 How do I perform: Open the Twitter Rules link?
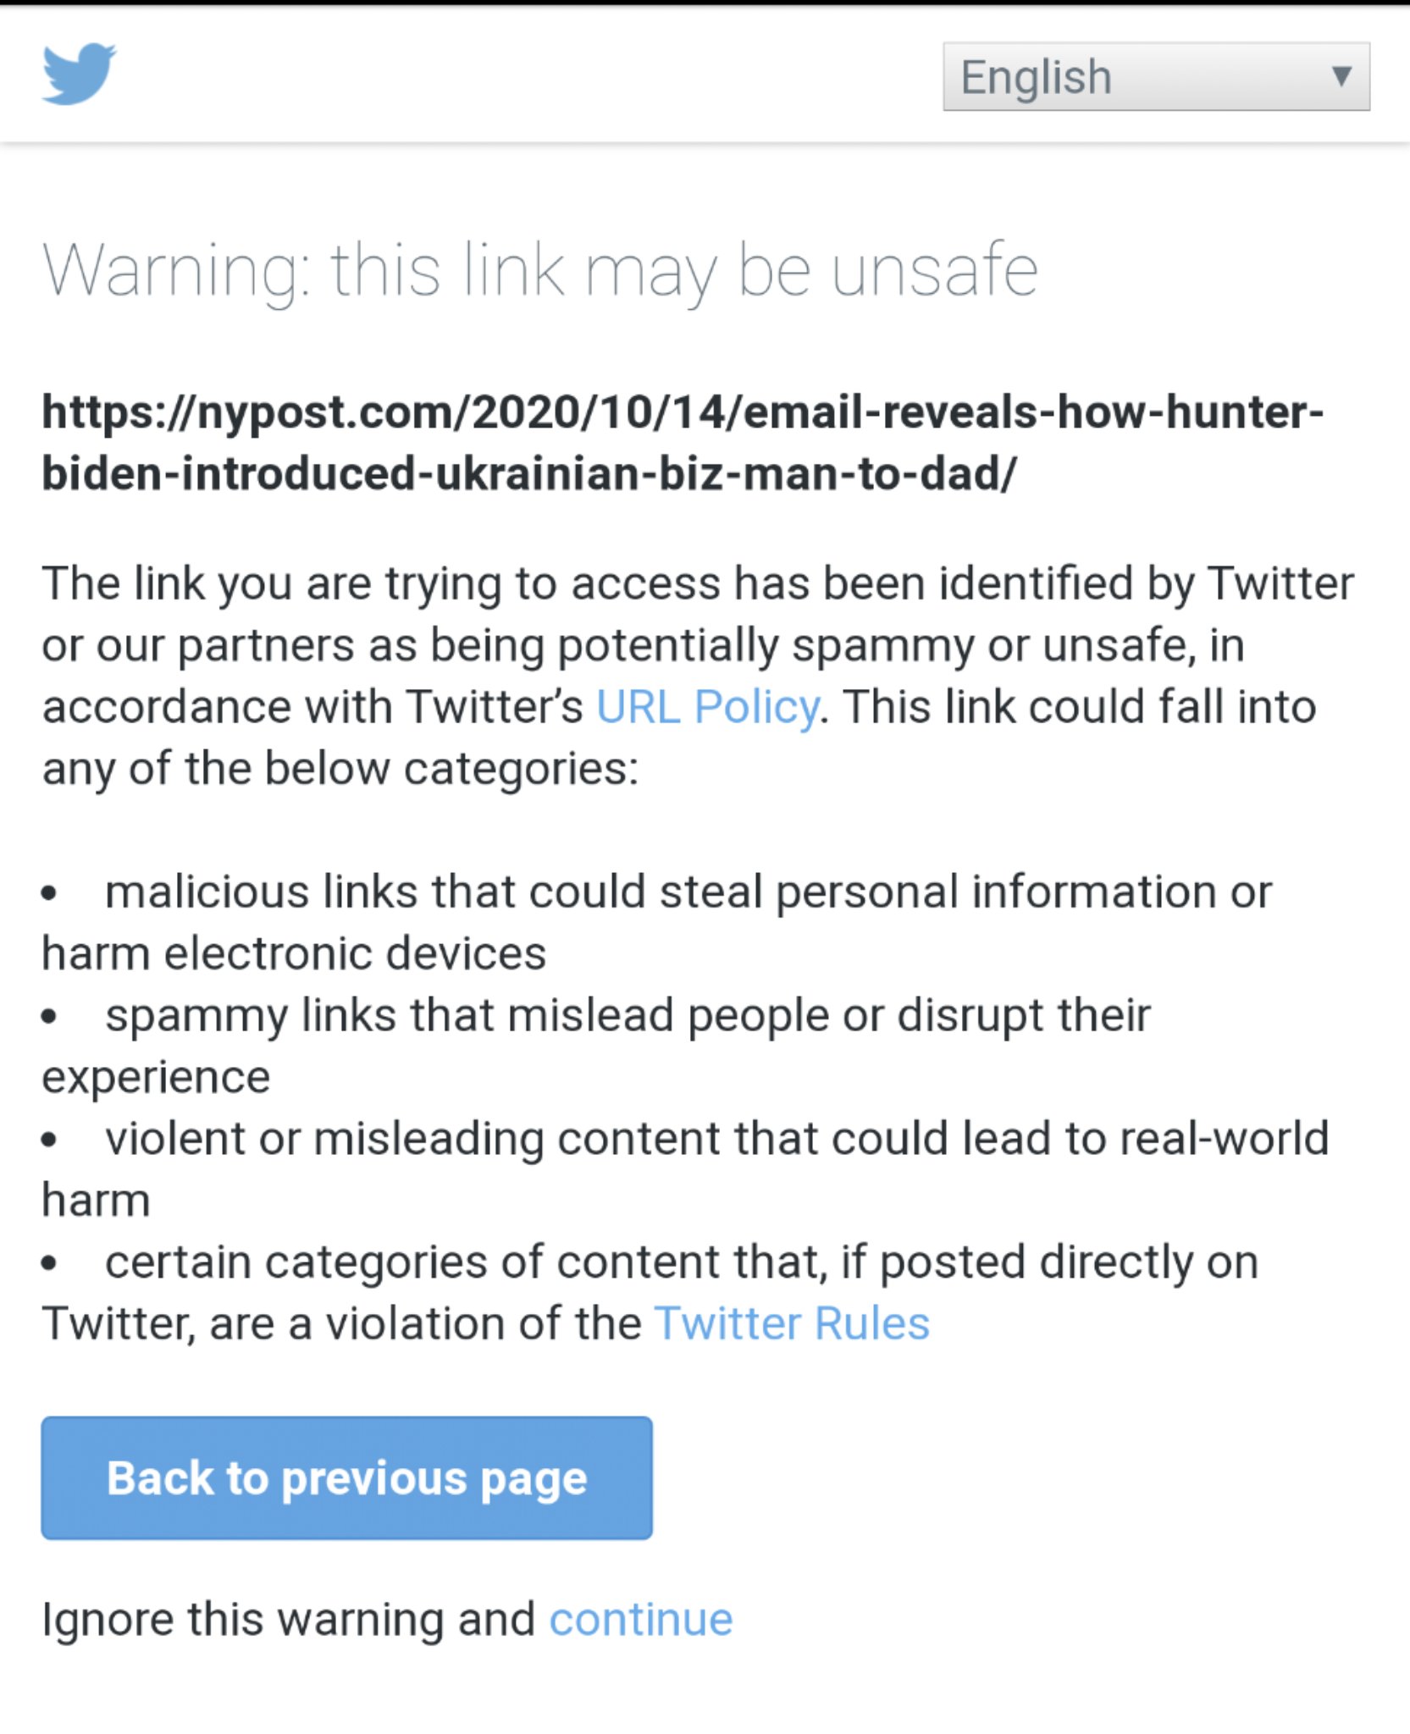[792, 1323]
